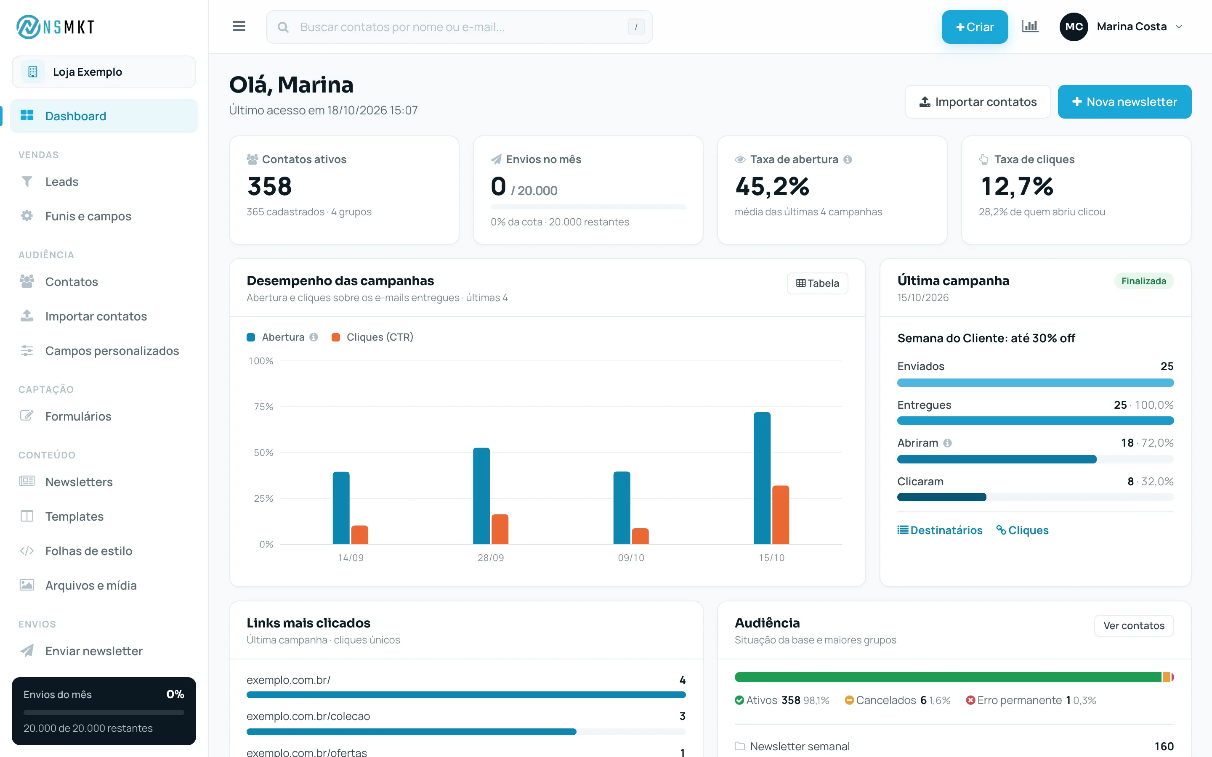Image resolution: width=1212 pixels, height=757 pixels.
Task: Open the Destinatários link
Action: click(x=940, y=530)
